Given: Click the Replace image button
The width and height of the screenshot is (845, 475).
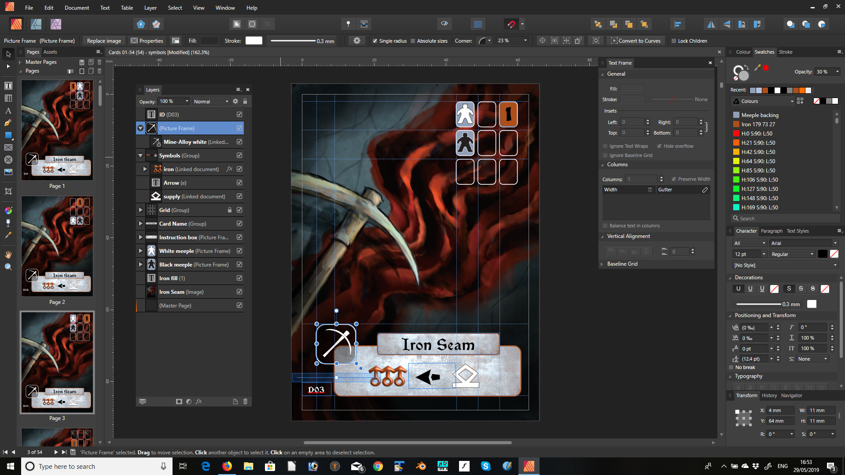Looking at the screenshot, I should pos(104,40).
